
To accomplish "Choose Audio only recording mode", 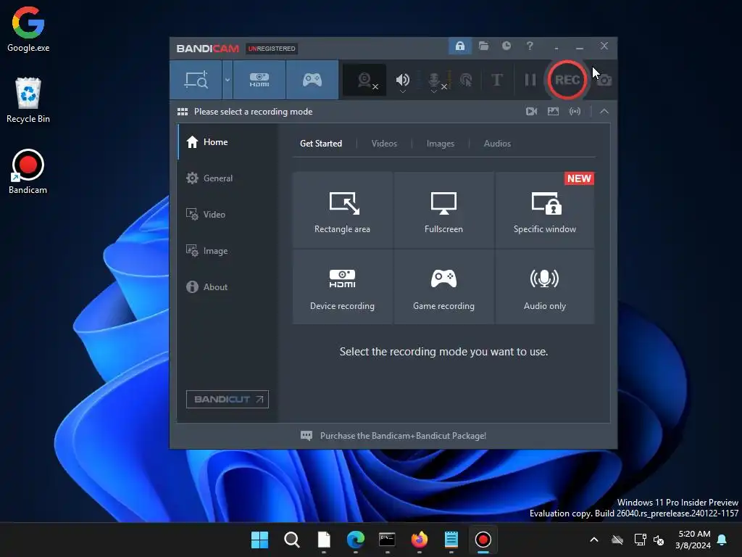I will coord(545,287).
